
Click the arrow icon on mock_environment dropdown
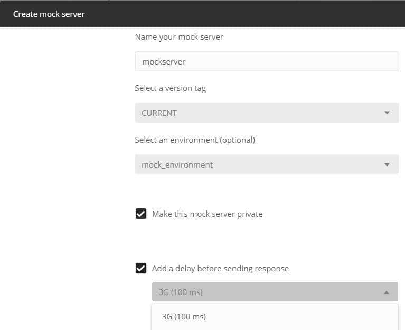pyautogui.click(x=387, y=164)
